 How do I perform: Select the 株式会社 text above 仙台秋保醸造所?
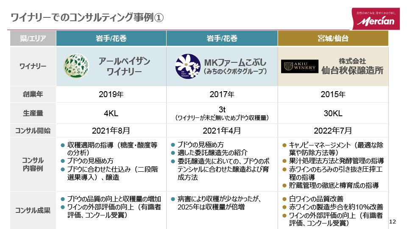click(352, 61)
